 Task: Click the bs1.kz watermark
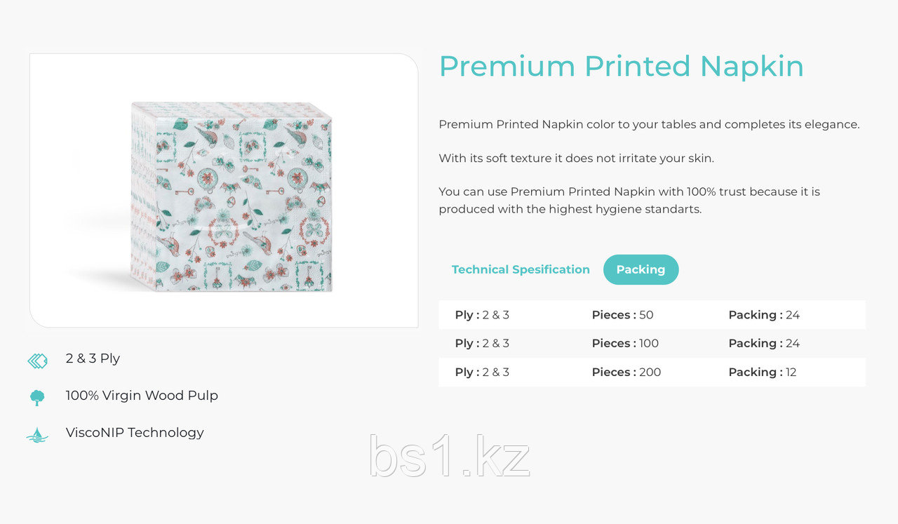(x=449, y=457)
